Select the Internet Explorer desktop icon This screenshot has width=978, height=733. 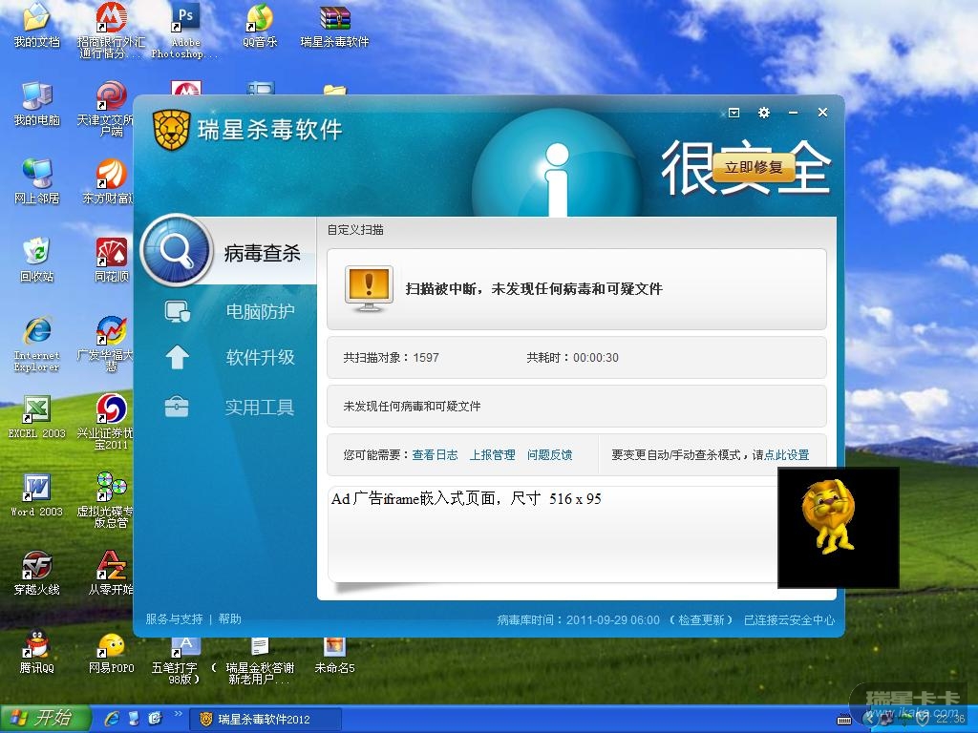point(36,344)
